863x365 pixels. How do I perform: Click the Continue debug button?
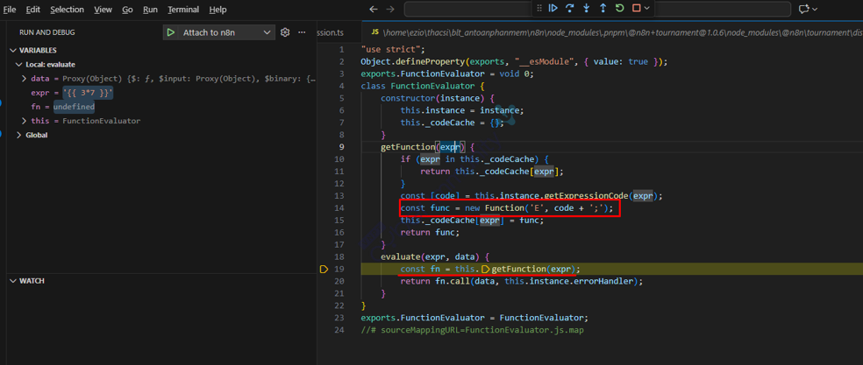click(553, 8)
